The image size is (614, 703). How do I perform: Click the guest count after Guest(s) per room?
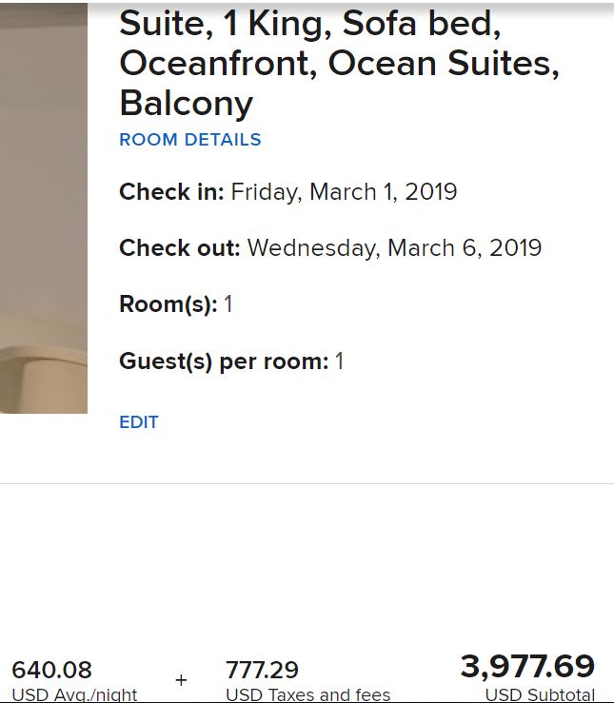tap(339, 361)
